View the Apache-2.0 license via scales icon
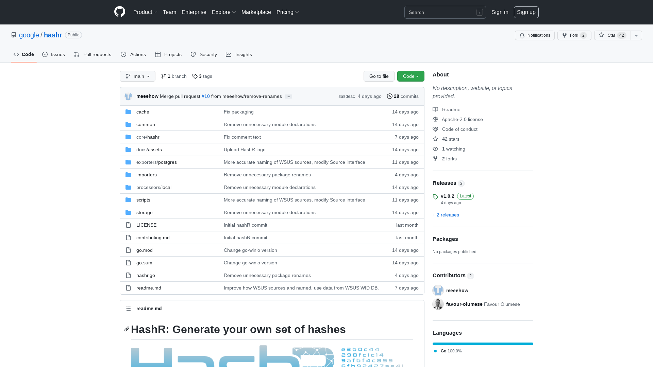Viewport: 653px width, 367px height. pos(435,119)
